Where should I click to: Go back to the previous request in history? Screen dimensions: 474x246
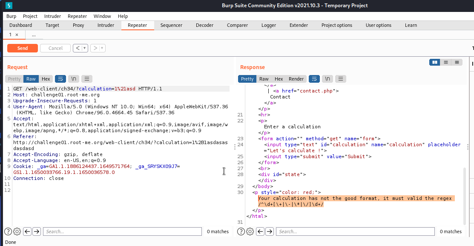pyautogui.click(x=78, y=48)
